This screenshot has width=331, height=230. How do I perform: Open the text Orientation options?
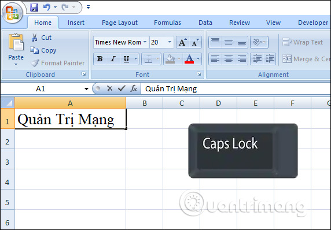point(259,42)
